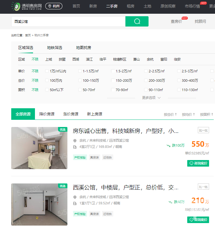Click the 透明售房网 logo
Image resolution: width=215 pixels, height=229 pixels.
27,7
